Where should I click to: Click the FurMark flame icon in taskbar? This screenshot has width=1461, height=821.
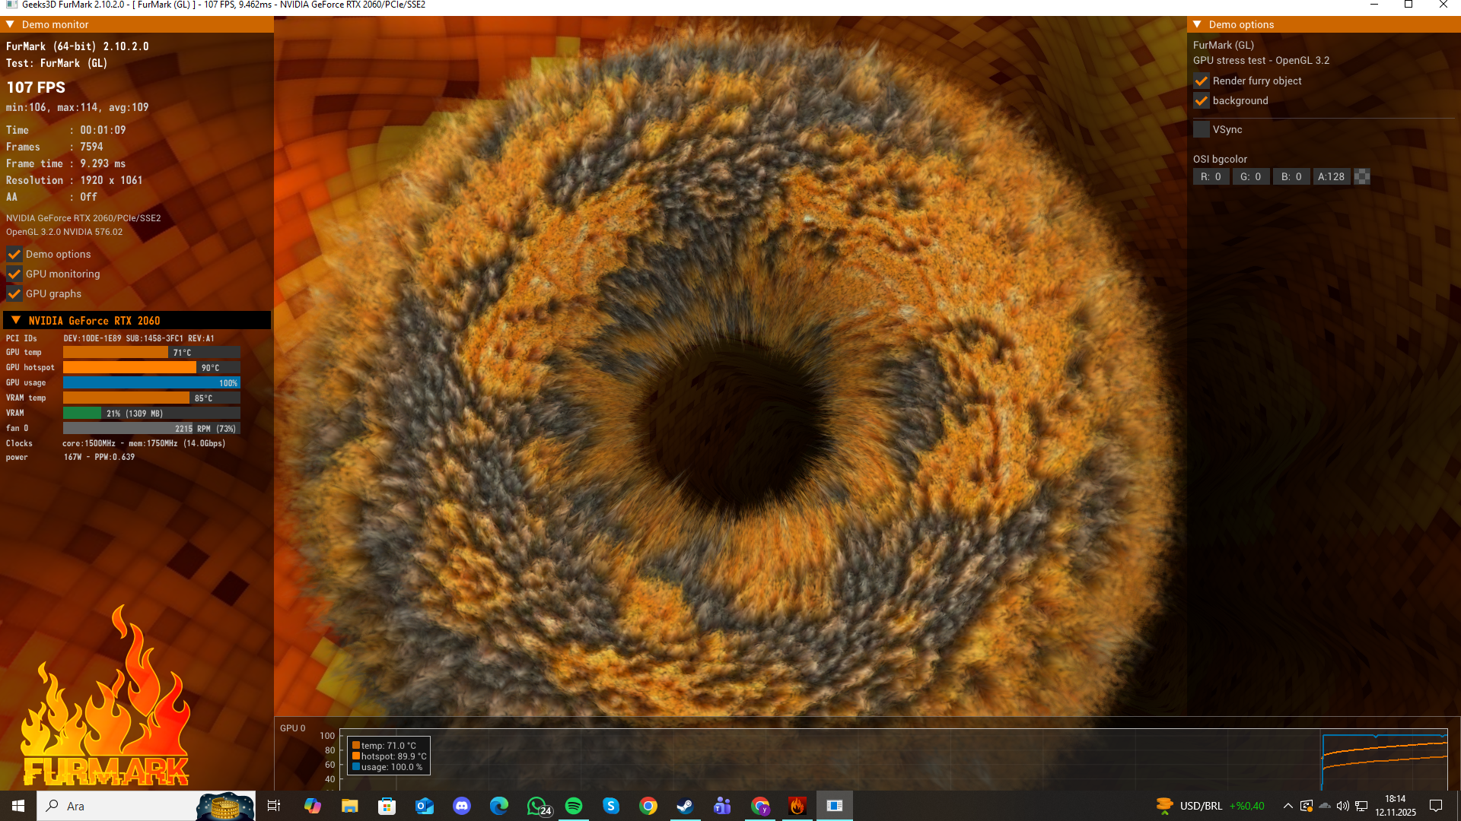[797, 806]
